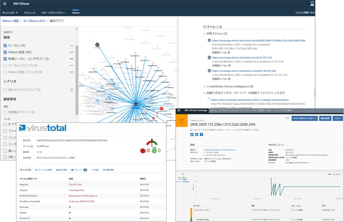Open the executed-malware scenario info icon

[71, 90]
